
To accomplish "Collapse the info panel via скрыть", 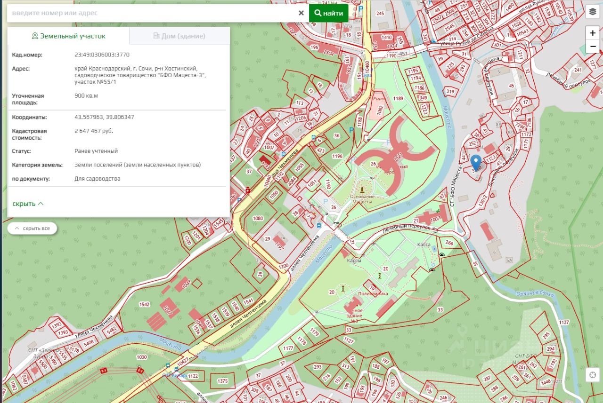I will click(x=28, y=204).
